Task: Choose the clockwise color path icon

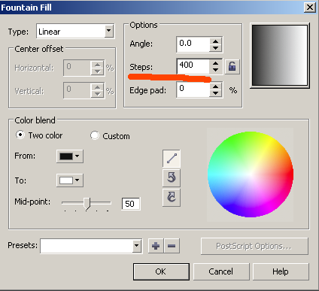Action: coord(172,197)
